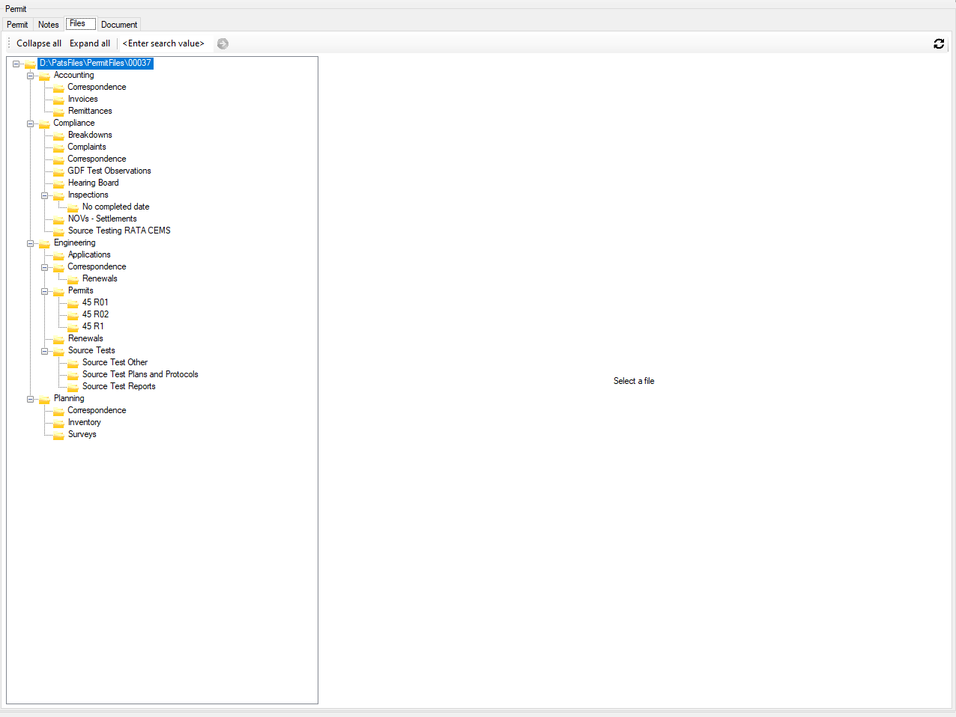Collapse the Source Tests subtree
The height and width of the screenshot is (717, 956).
44,350
